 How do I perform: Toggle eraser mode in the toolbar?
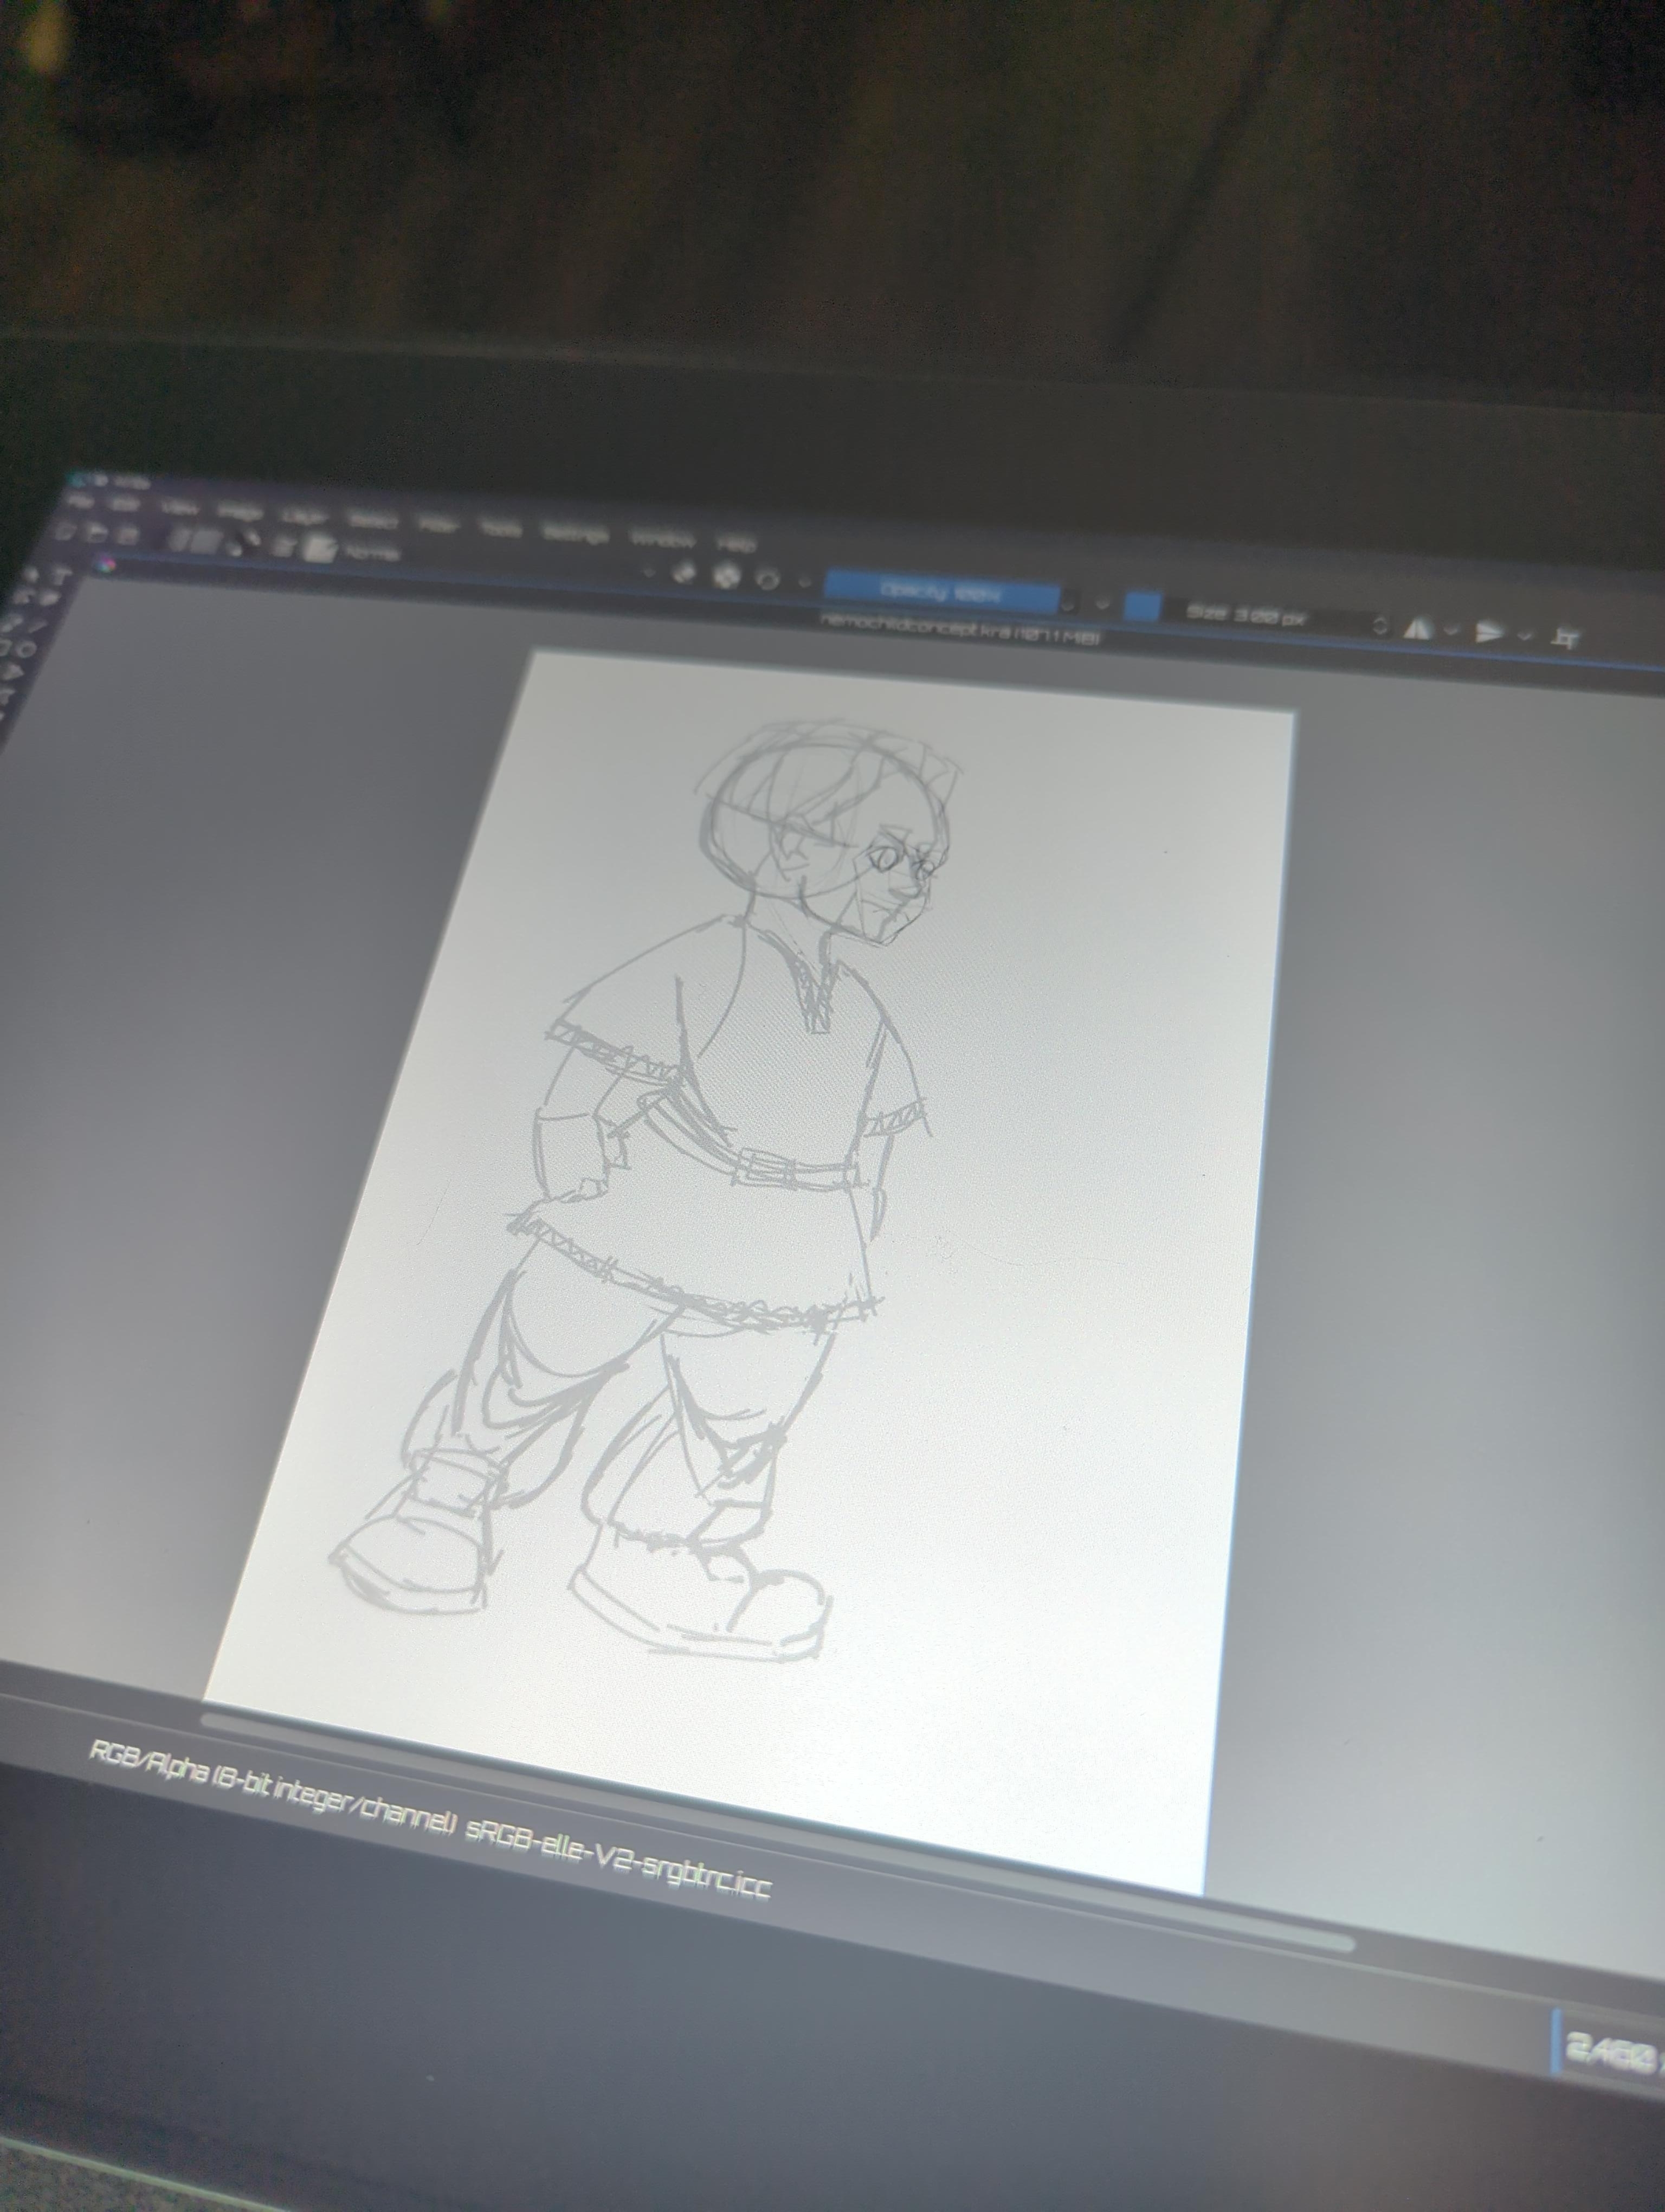[x=686, y=572]
